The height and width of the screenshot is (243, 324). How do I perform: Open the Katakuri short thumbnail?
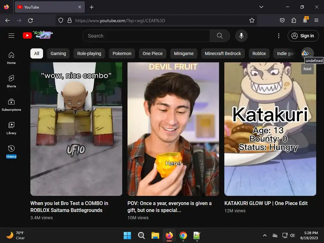click(270, 129)
